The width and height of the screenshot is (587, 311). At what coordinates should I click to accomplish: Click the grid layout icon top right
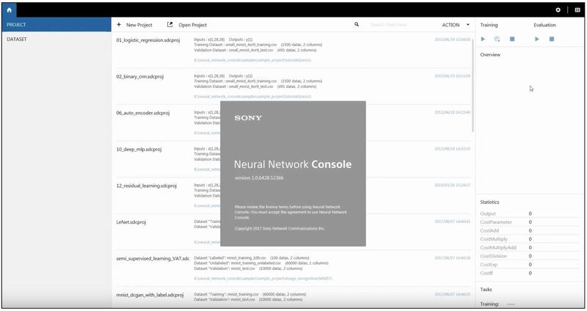pyautogui.click(x=577, y=10)
